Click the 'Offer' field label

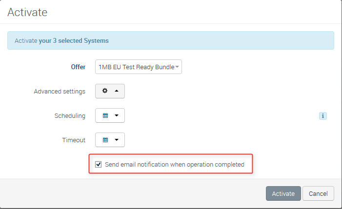coord(78,67)
